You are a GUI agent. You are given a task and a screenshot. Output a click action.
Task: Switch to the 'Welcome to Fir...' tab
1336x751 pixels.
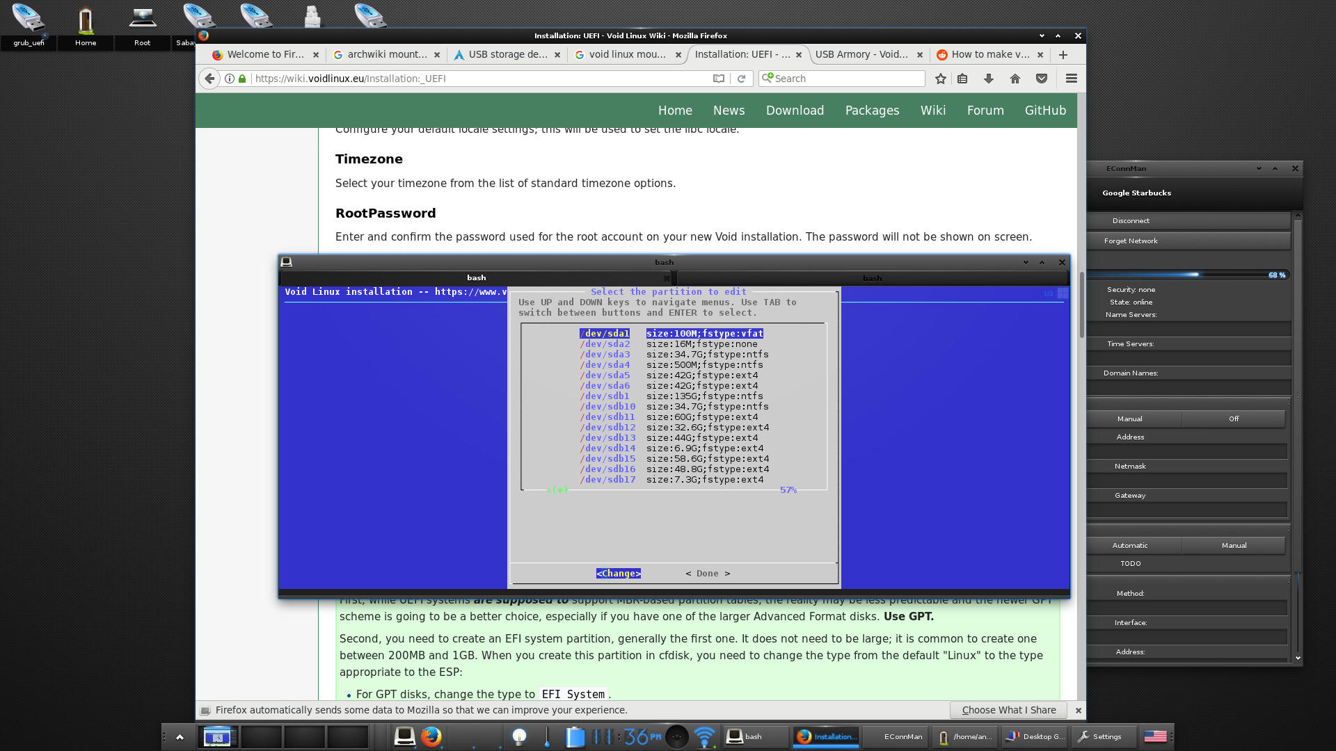tap(265, 55)
